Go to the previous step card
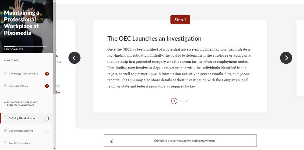The height and width of the screenshot is (150, 304). point(74,58)
